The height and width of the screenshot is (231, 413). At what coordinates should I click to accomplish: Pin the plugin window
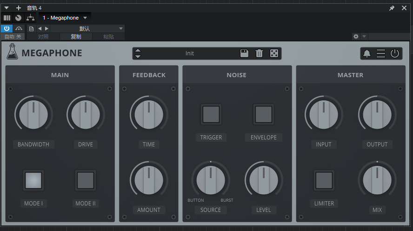click(392, 8)
